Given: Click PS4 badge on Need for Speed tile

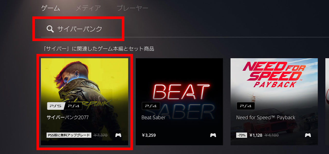Looking at the screenshot, I should click(x=246, y=106).
